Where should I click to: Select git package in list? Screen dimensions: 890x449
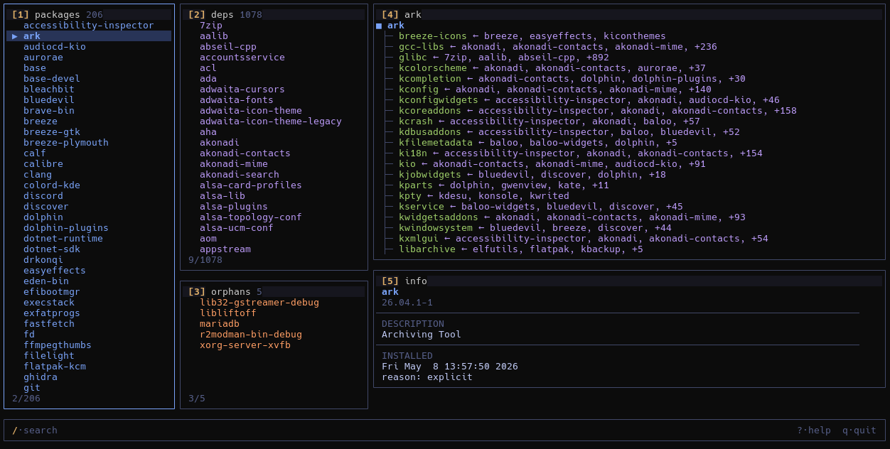pos(32,388)
